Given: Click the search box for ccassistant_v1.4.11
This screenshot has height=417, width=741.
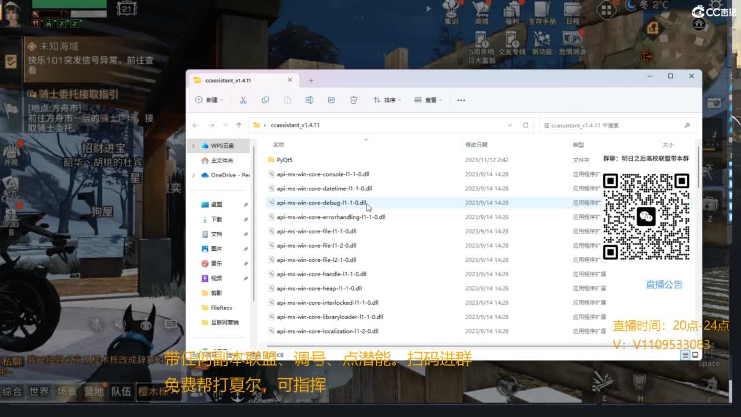Looking at the screenshot, I should tap(617, 125).
